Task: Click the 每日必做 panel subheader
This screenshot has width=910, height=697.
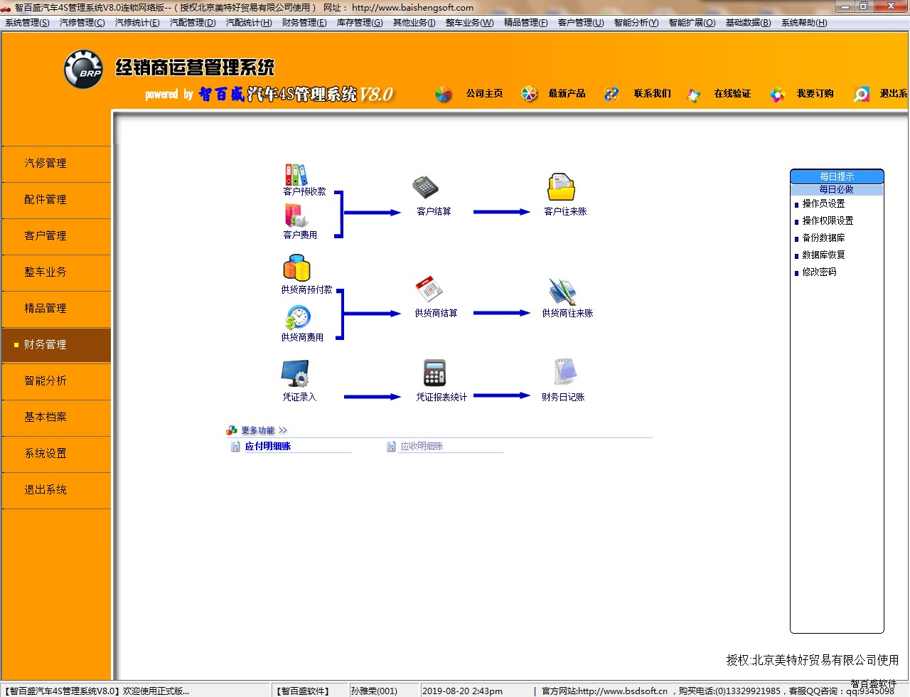Action: pos(837,190)
